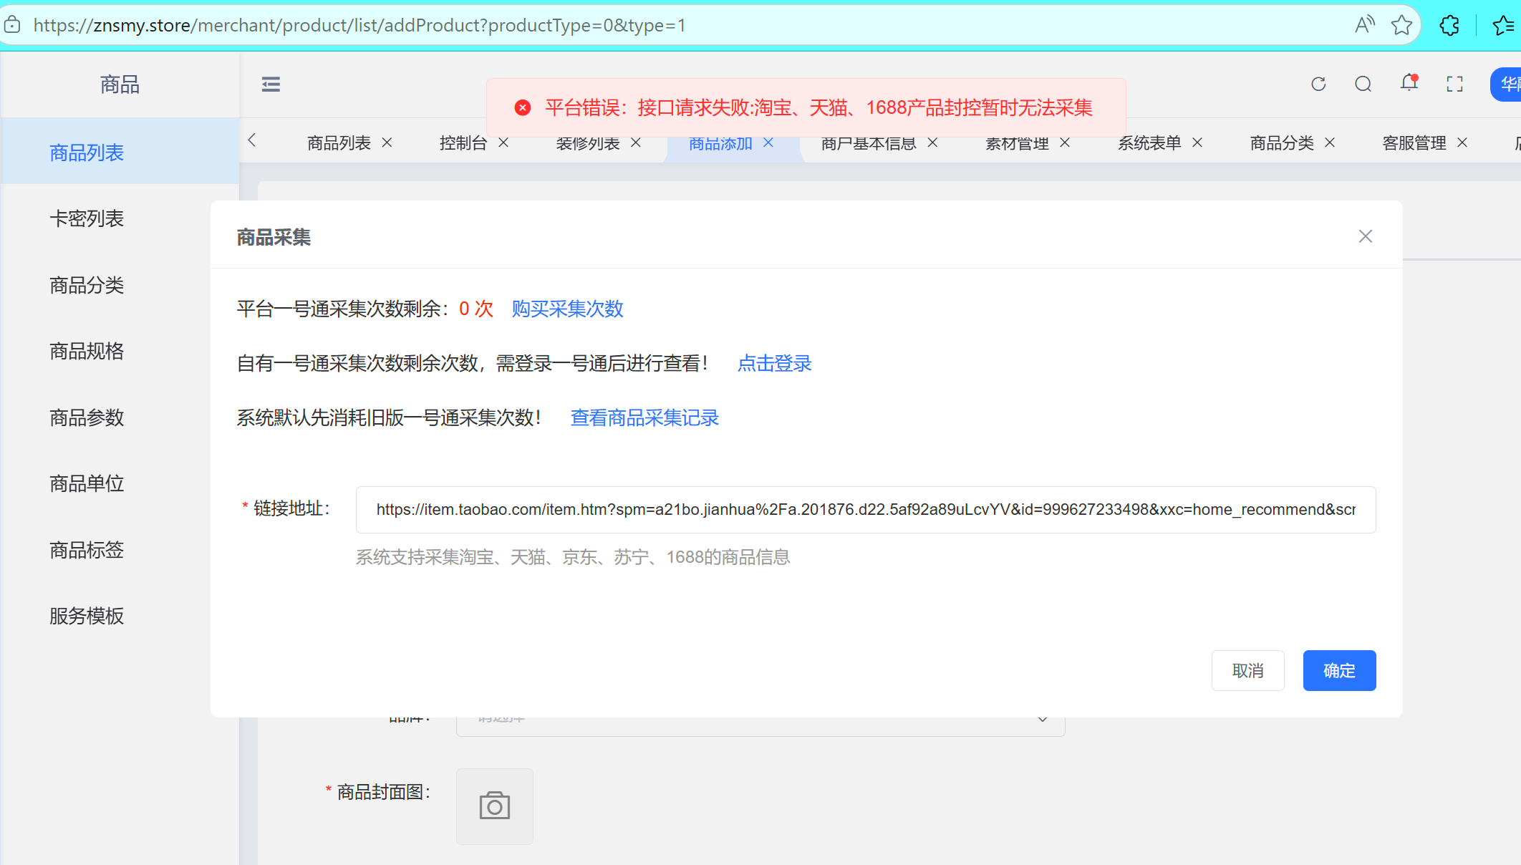Open the 素材管理 tab

pyautogui.click(x=1015, y=142)
